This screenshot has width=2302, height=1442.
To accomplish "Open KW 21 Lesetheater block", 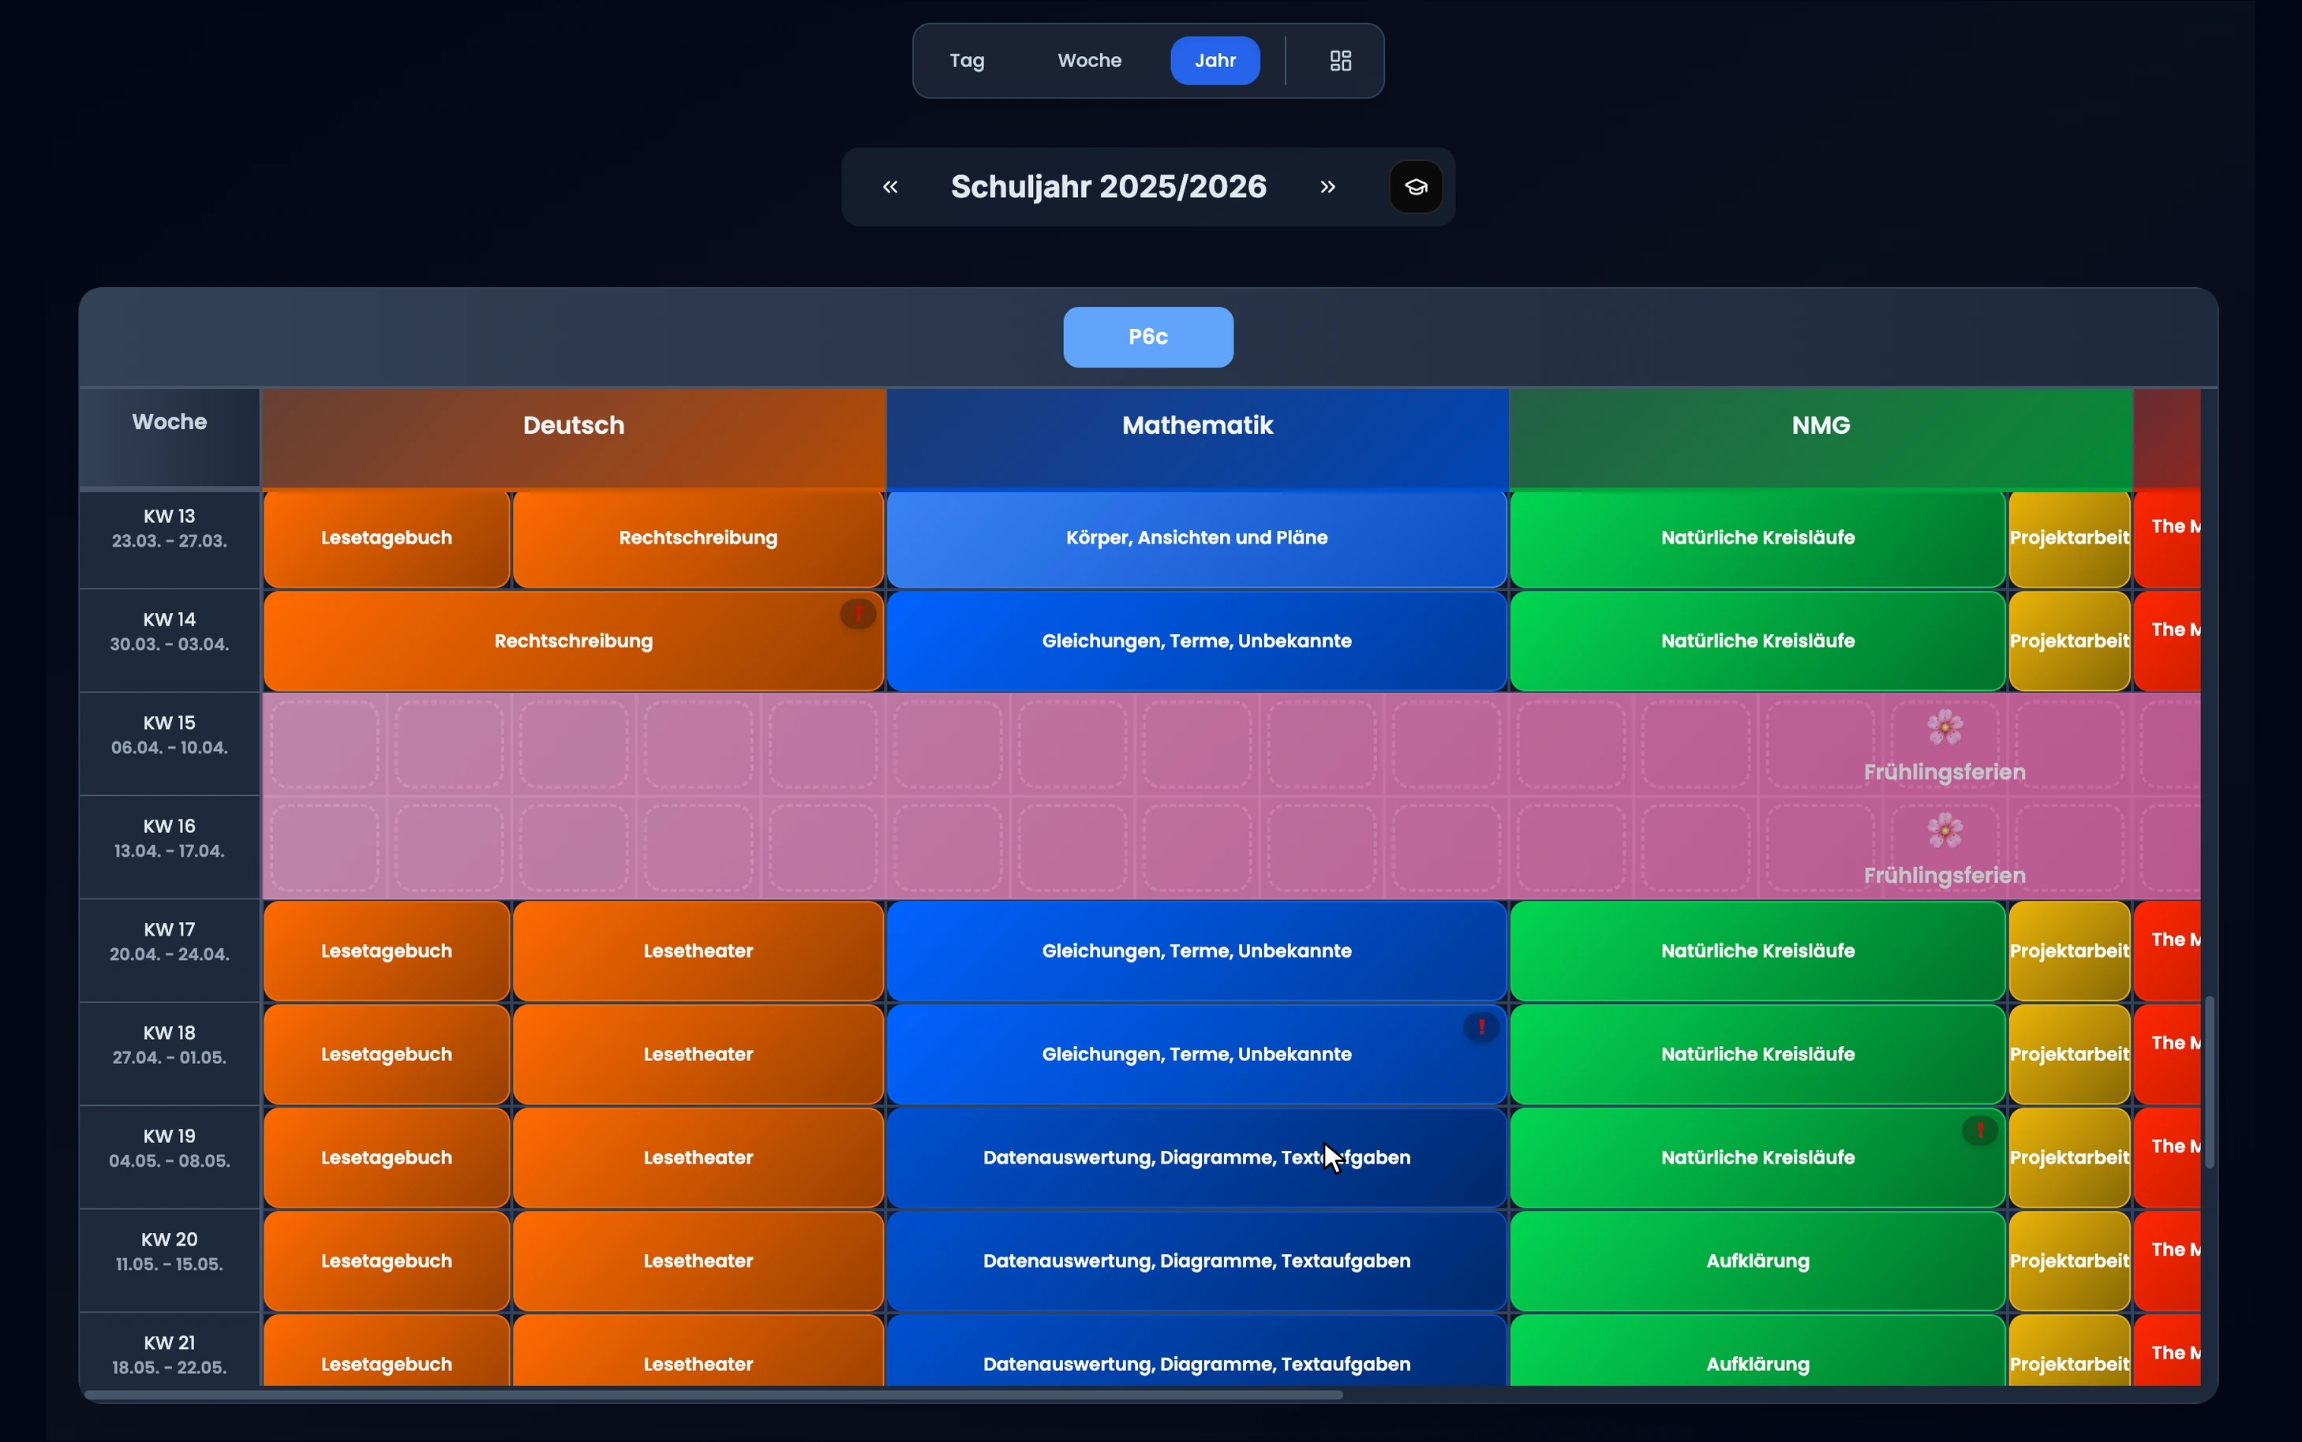I will click(698, 1351).
